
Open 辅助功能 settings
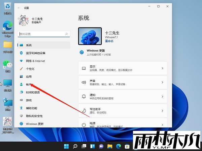click(x=44, y=108)
